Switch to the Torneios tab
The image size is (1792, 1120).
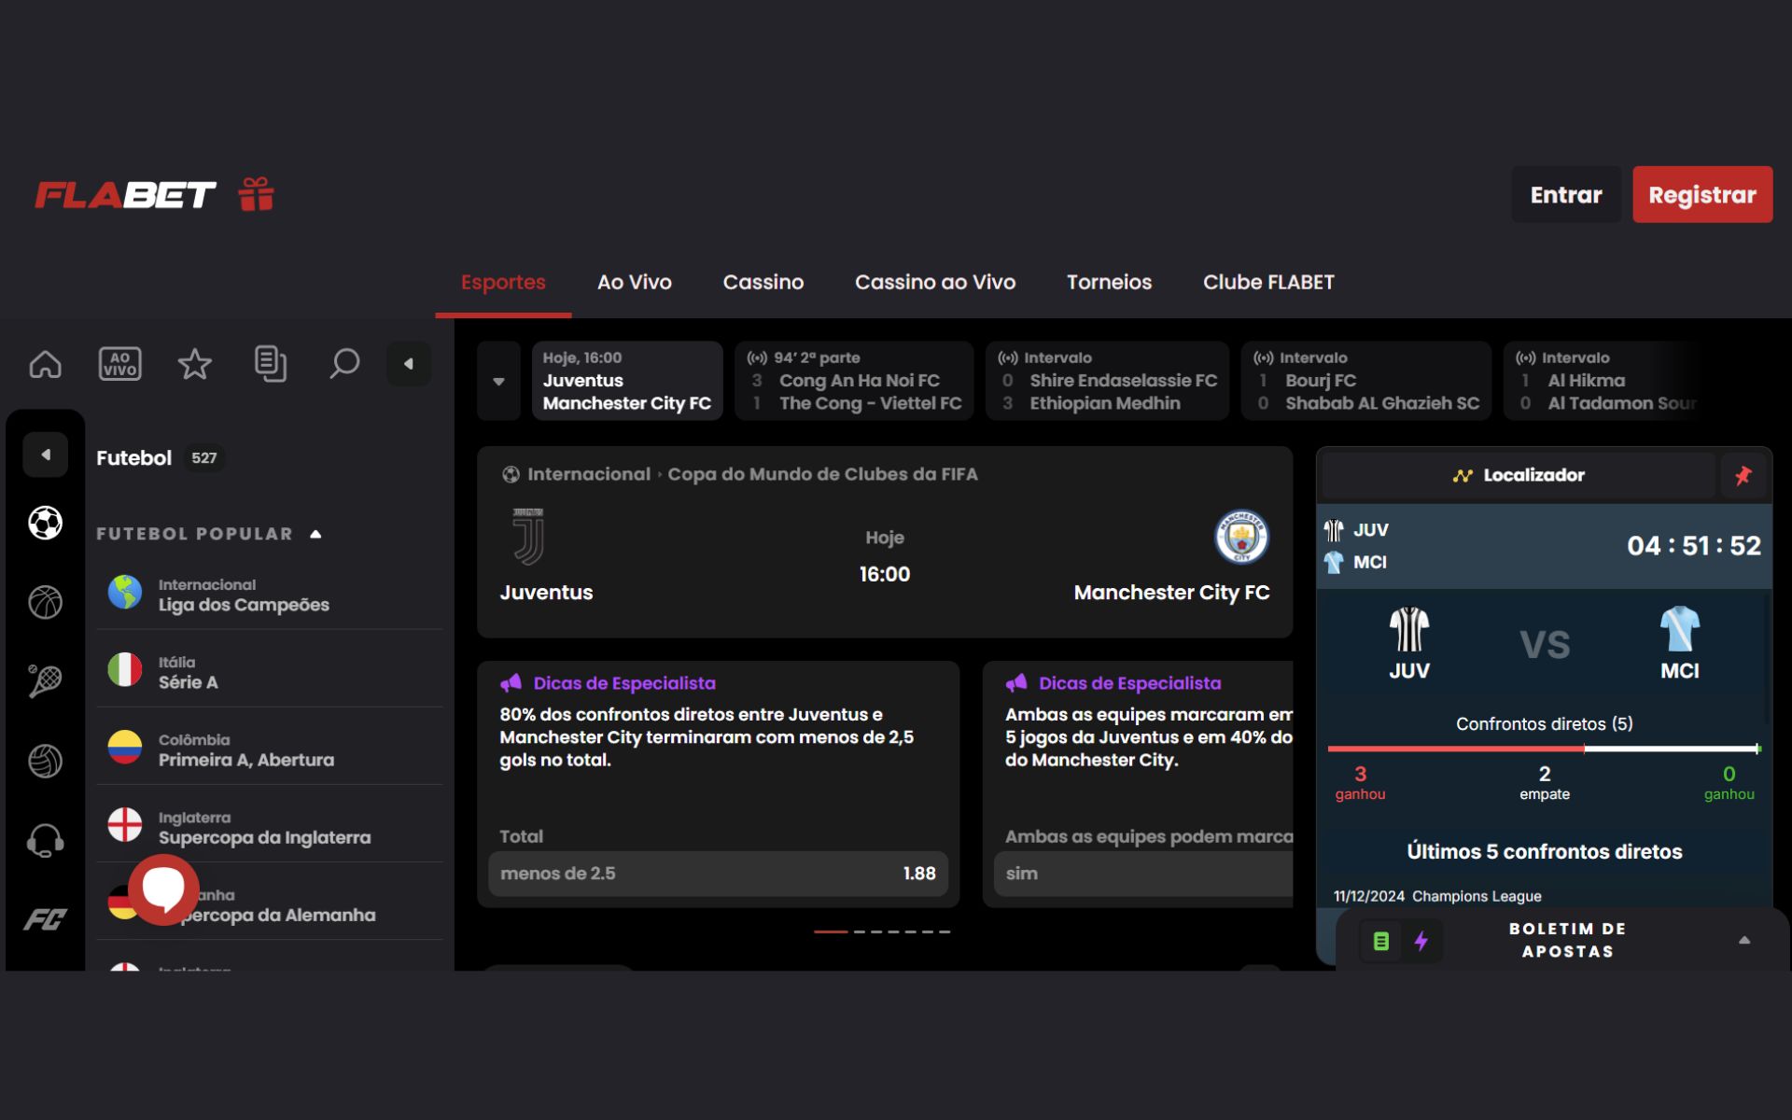pos(1109,282)
